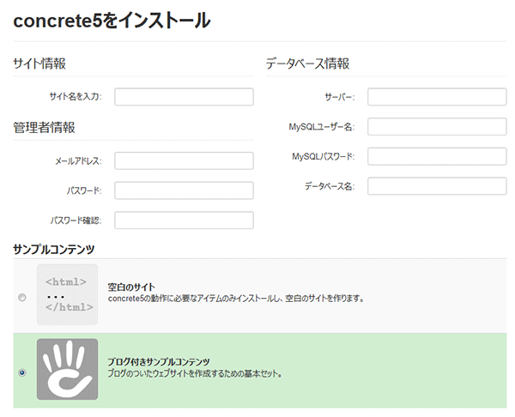Click the メールアドレス field label

(x=77, y=161)
